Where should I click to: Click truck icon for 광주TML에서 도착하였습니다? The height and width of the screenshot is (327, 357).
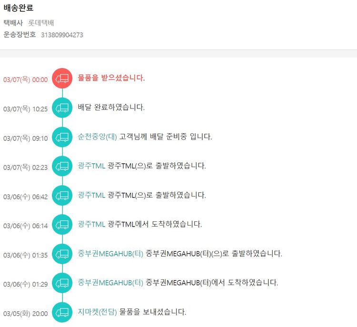62,225
